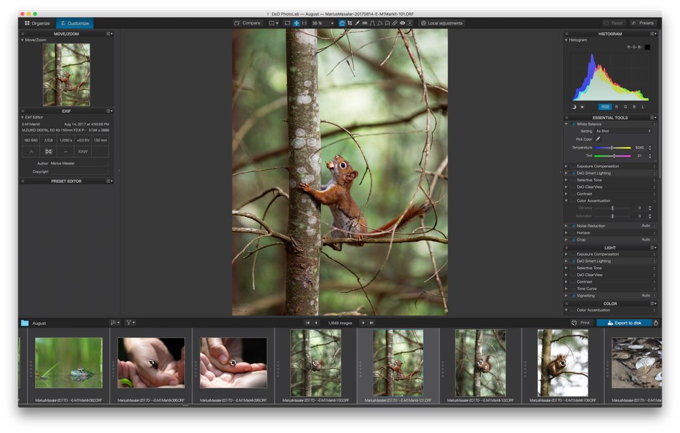Image resolution: width=680 pixels, height=433 pixels.
Task: Set zoom to 1:1
Action: pyautogui.click(x=304, y=23)
